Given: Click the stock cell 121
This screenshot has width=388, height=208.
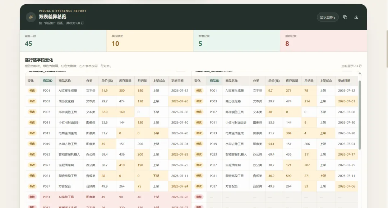Looking at the screenshot, I should pos(292,165).
